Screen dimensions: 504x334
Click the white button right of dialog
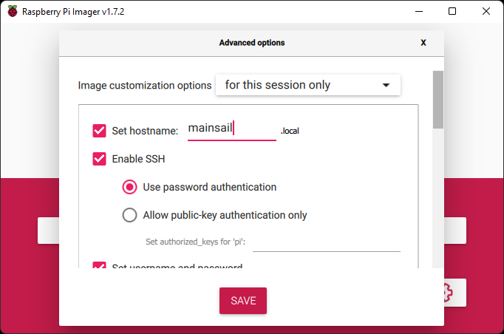pos(455,231)
